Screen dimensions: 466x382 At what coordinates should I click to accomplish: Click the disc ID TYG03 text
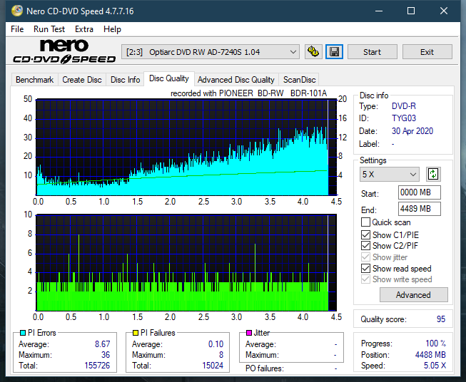(x=404, y=118)
